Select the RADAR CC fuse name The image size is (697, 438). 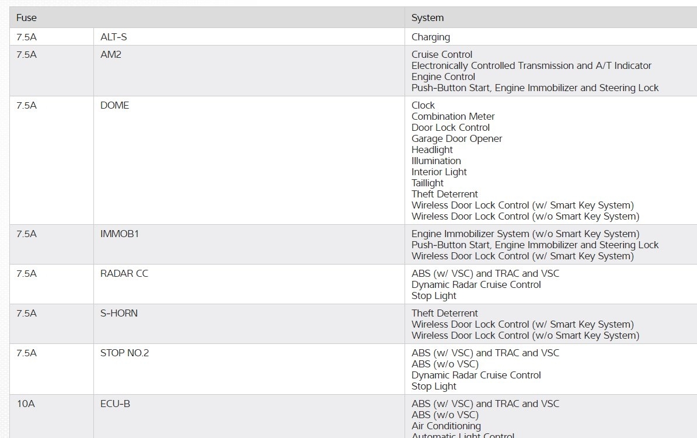124,273
